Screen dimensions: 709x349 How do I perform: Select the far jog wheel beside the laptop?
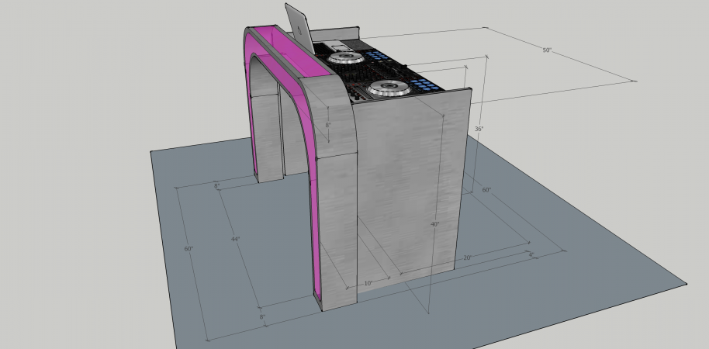tap(344, 57)
